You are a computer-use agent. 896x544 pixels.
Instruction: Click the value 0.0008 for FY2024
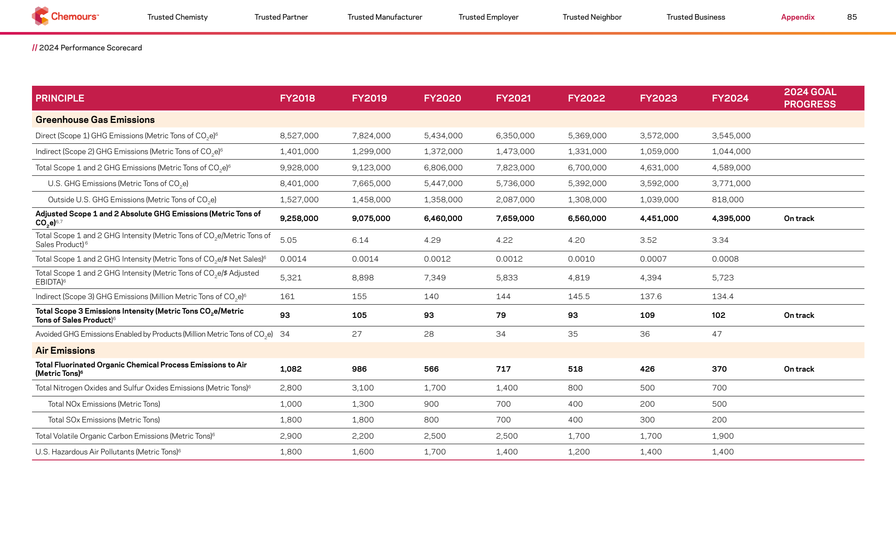click(x=725, y=259)
